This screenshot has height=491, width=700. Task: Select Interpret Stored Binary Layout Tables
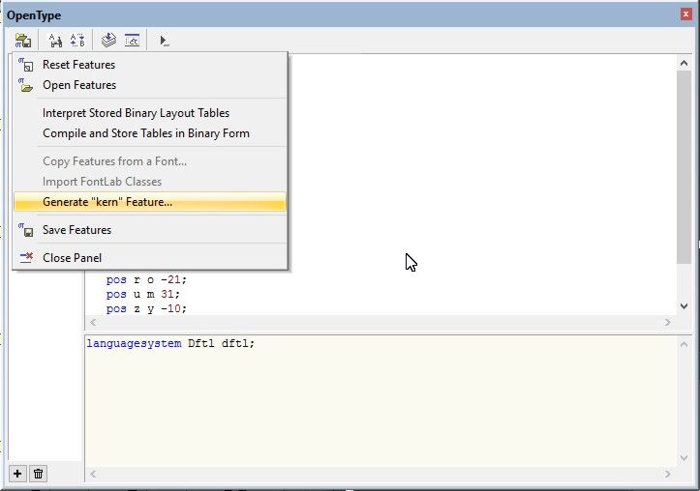tap(136, 113)
